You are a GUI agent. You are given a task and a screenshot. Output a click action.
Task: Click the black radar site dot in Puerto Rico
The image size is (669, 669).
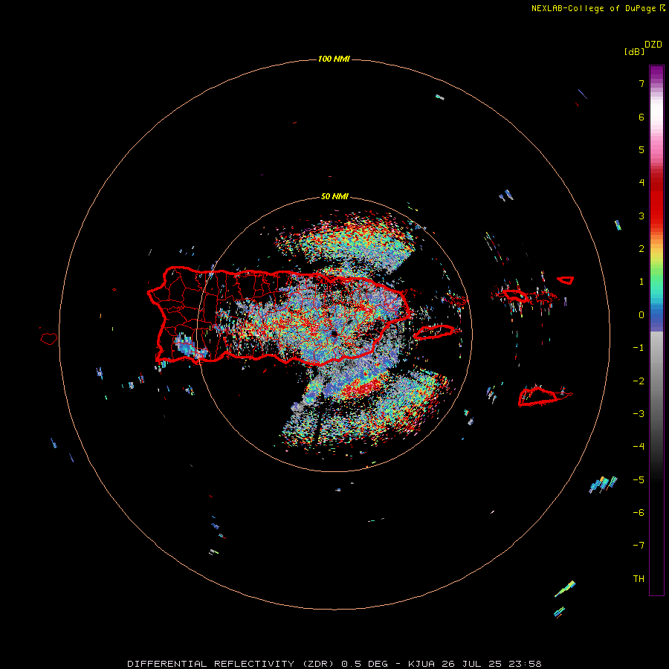334,334
